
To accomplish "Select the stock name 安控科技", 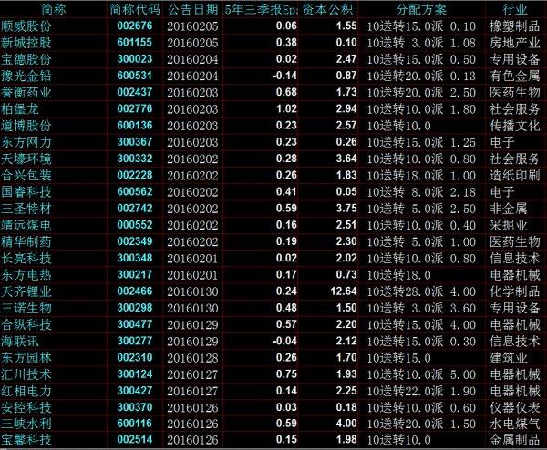I will tap(26, 407).
